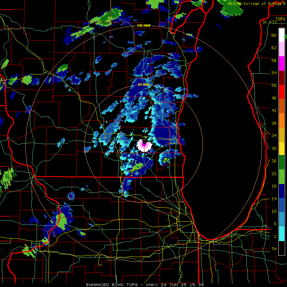Click the '10' value on the legend
Image resolution: width=287 pixels, height=287 pixels.
coord(274,211)
